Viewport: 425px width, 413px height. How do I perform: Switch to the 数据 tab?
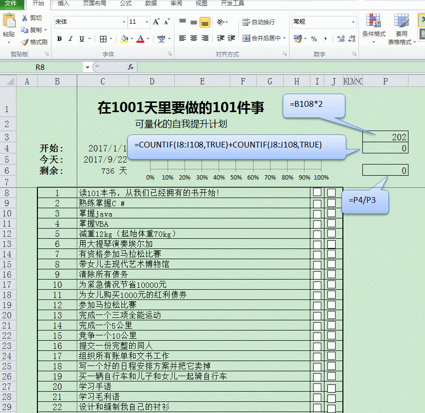click(x=151, y=3)
